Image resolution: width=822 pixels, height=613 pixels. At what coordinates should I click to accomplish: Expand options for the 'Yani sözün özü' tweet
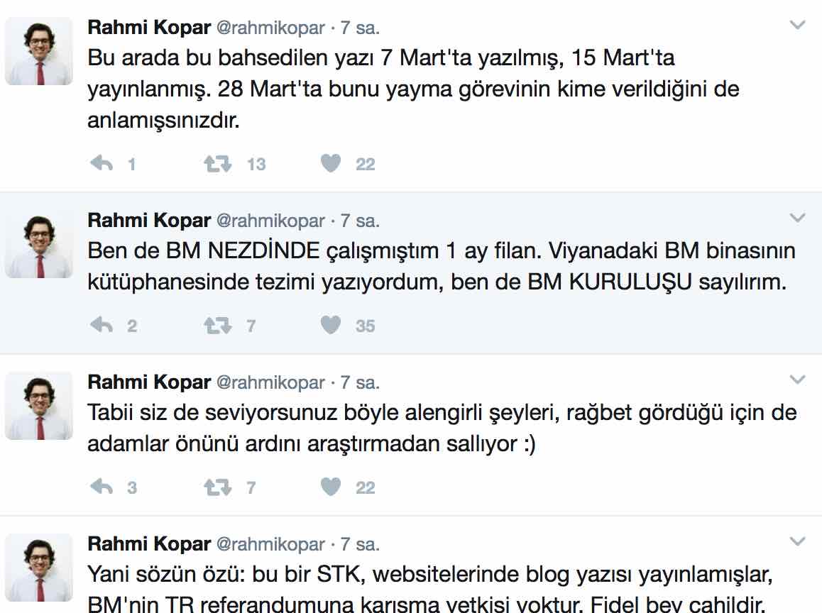click(797, 541)
